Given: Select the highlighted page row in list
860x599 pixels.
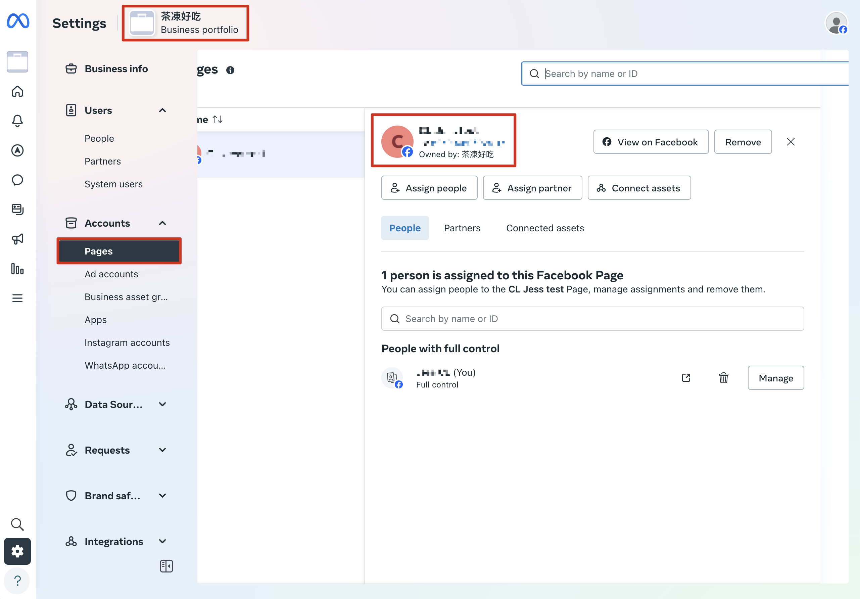Looking at the screenshot, I should coord(281,154).
